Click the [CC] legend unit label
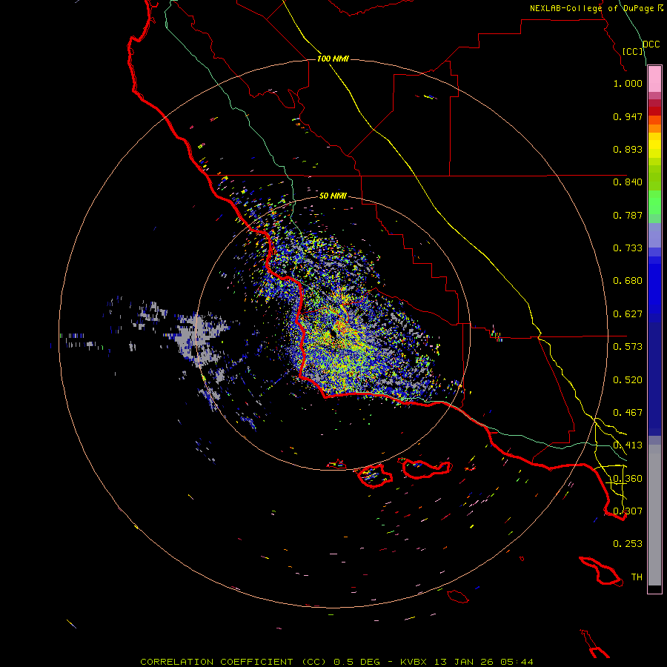This screenshot has height=667, width=667. [x=633, y=51]
